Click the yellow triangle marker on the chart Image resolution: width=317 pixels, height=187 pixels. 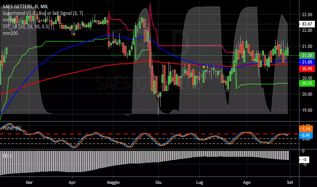[x=204, y=67]
